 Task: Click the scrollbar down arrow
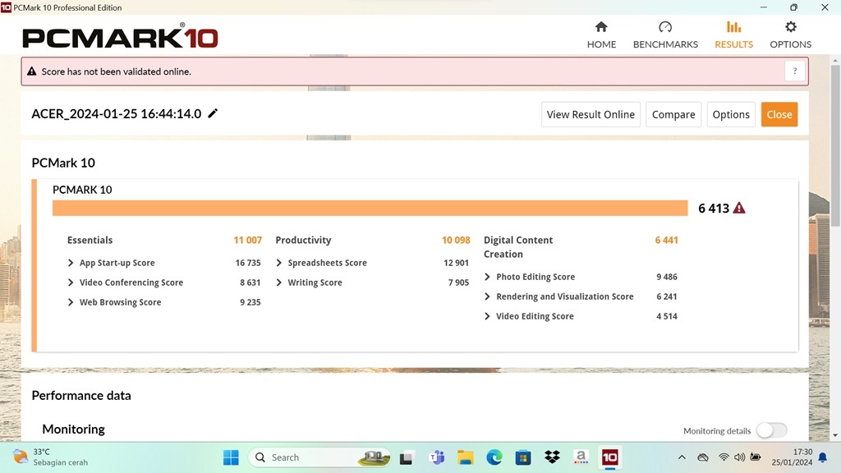click(x=835, y=435)
